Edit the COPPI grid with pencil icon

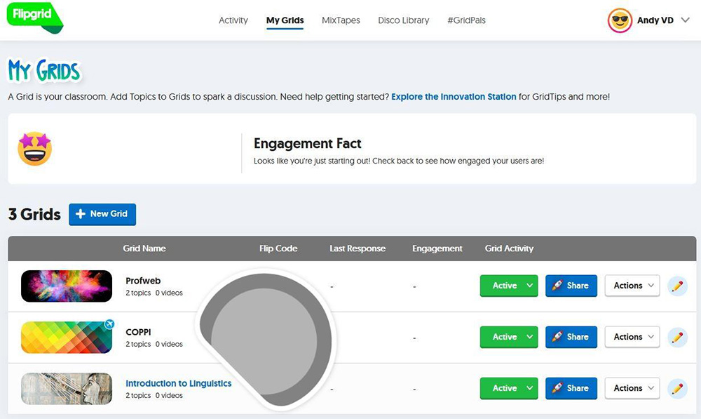click(677, 337)
